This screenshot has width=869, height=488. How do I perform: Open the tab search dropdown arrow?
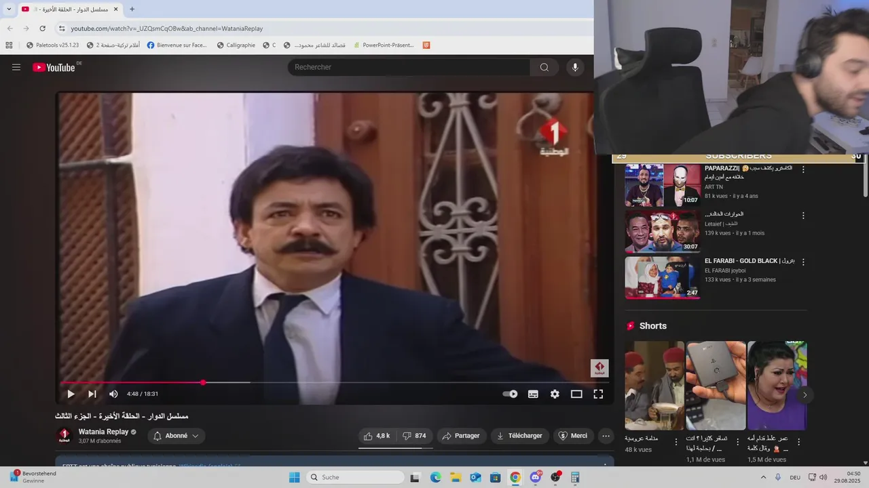[x=9, y=9]
